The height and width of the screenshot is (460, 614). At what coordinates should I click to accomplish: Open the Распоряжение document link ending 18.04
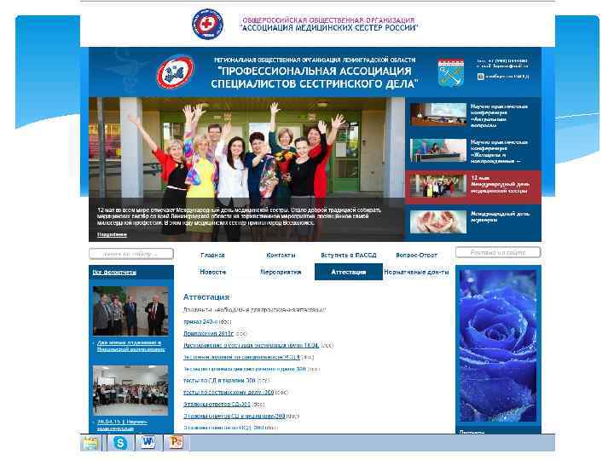coord(251,345)
